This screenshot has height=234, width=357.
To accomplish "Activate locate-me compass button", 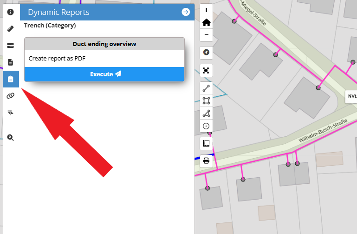I will 206,52.
